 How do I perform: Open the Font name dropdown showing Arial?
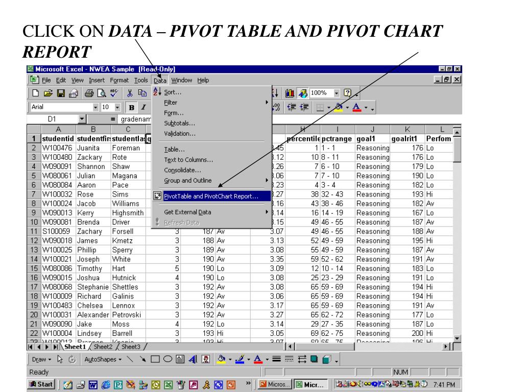click(96, 107)
